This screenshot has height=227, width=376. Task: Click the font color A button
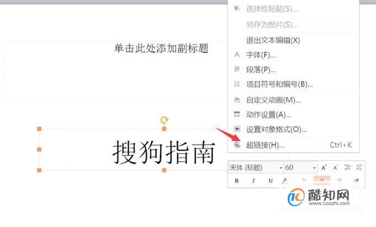click(284, 181)
